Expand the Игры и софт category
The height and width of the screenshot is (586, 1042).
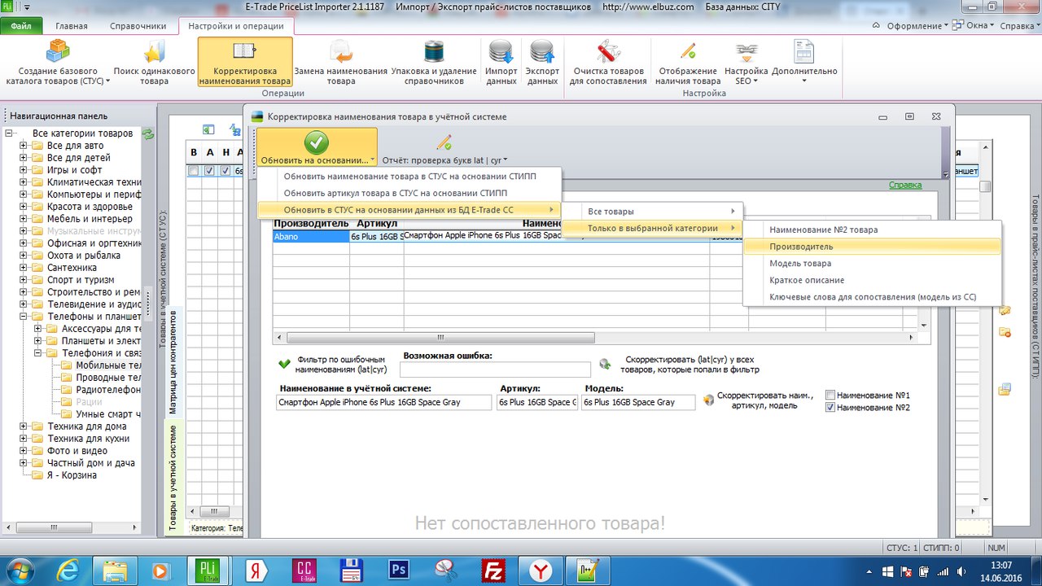[24, 170]
